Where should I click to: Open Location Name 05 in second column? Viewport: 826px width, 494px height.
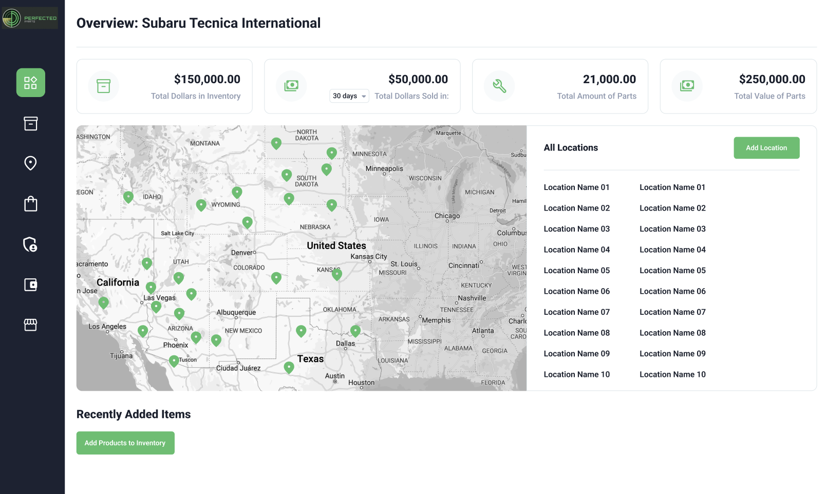pos(672,271)
